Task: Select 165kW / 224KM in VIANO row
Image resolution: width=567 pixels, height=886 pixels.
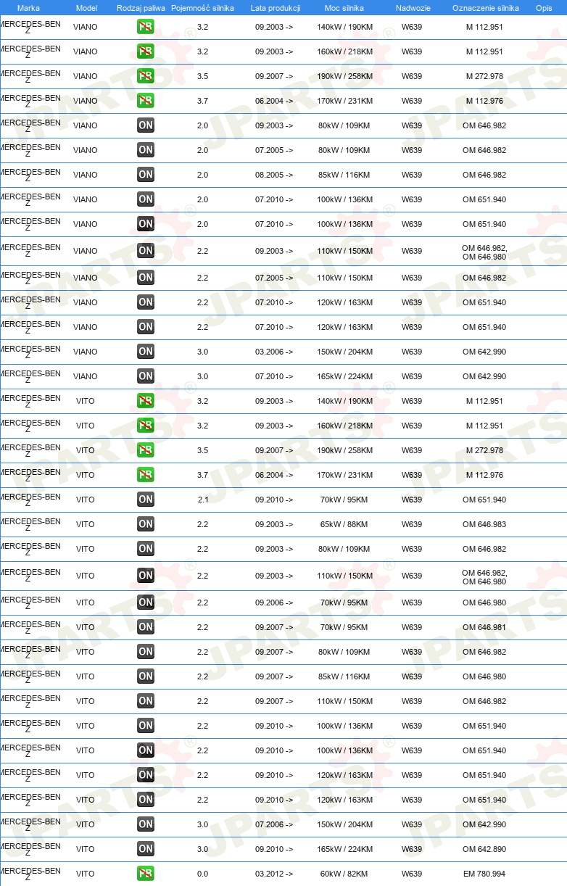Action: [x=344, y=376]
